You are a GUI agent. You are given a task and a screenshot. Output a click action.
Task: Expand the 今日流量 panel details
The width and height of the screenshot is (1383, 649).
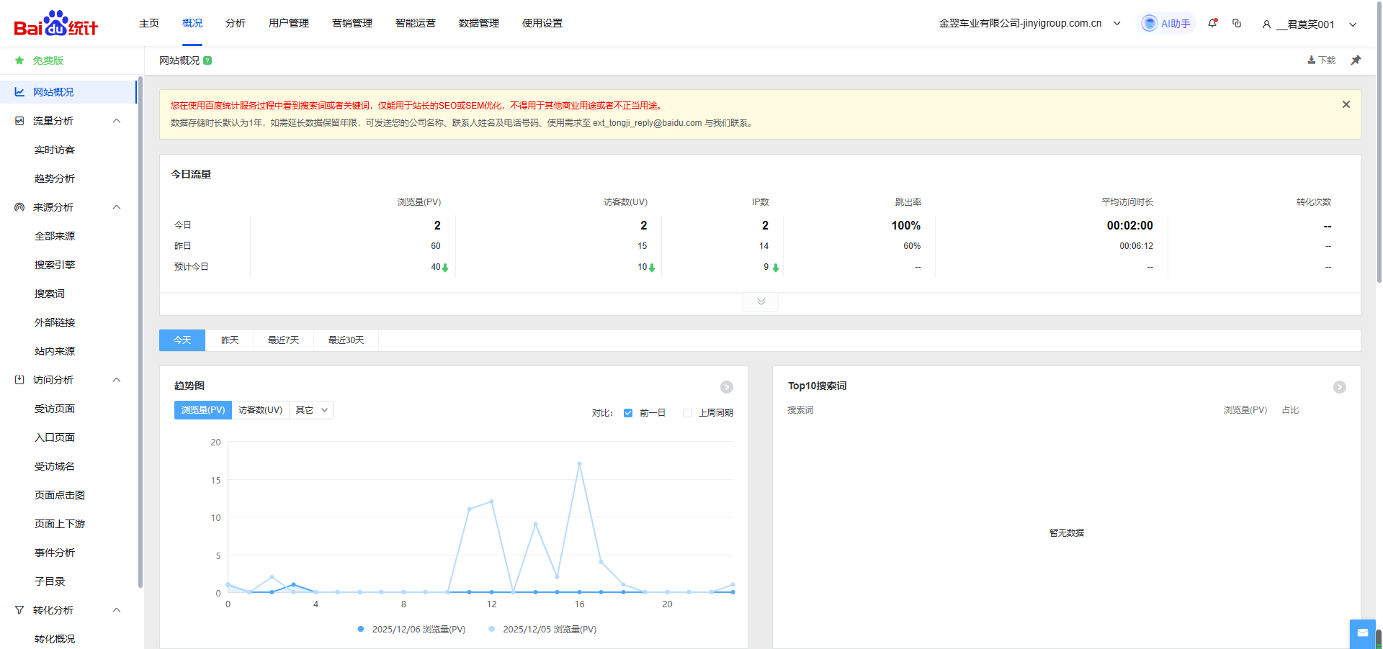[761, 302]
